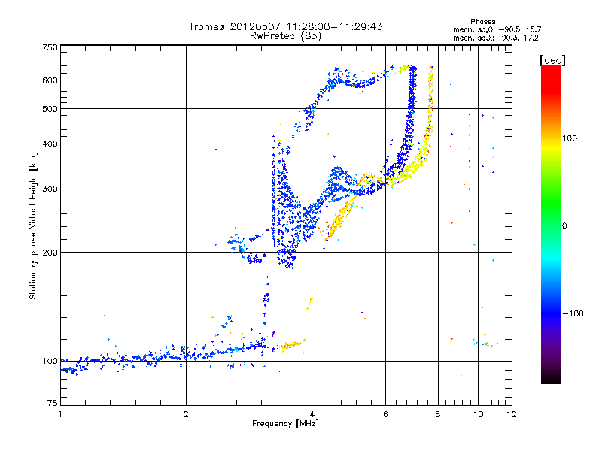Image resolution: width=602 pixels, height=451 pixels.
Task: Click the y-axis tick label '400'
Action: [50, 144]
